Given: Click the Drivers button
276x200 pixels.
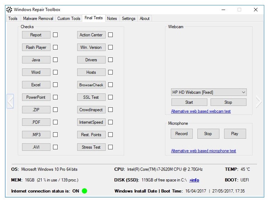Looking at the screenshot, I should [x=91, y=60].
